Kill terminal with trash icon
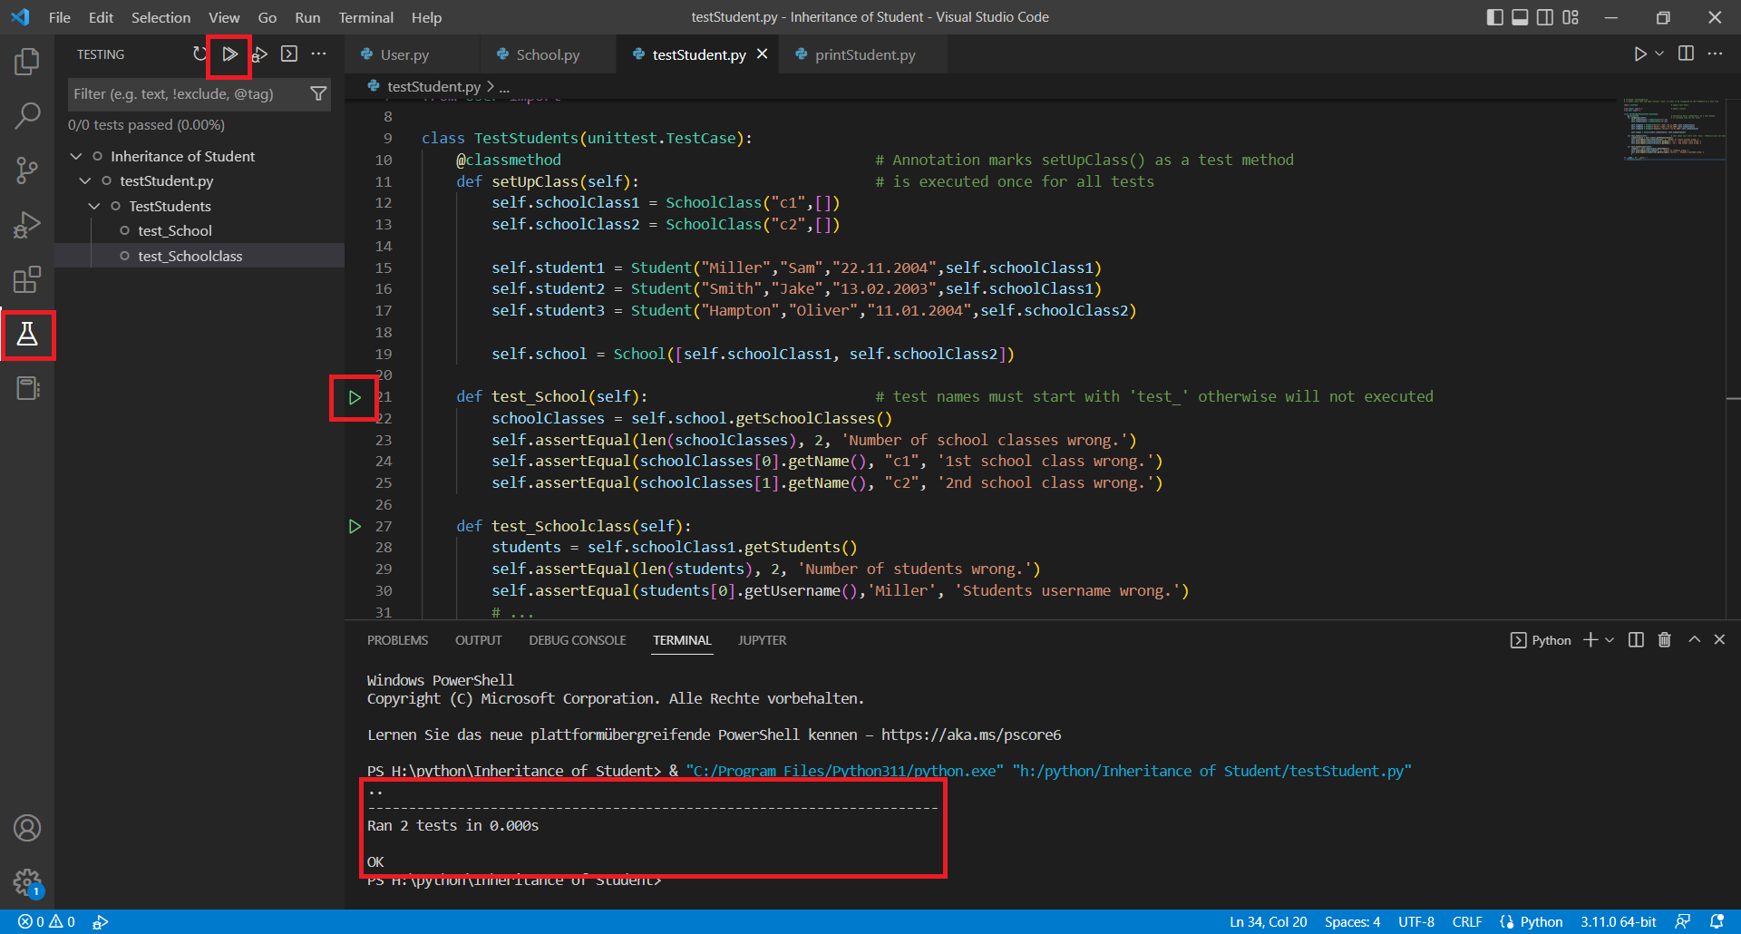Screen dimensions: 1741x934 1665,640
